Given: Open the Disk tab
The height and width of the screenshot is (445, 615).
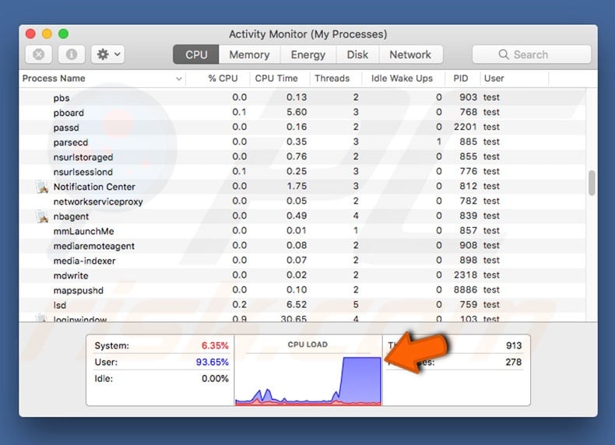Looking at the screenshot, I should point(357,54).
